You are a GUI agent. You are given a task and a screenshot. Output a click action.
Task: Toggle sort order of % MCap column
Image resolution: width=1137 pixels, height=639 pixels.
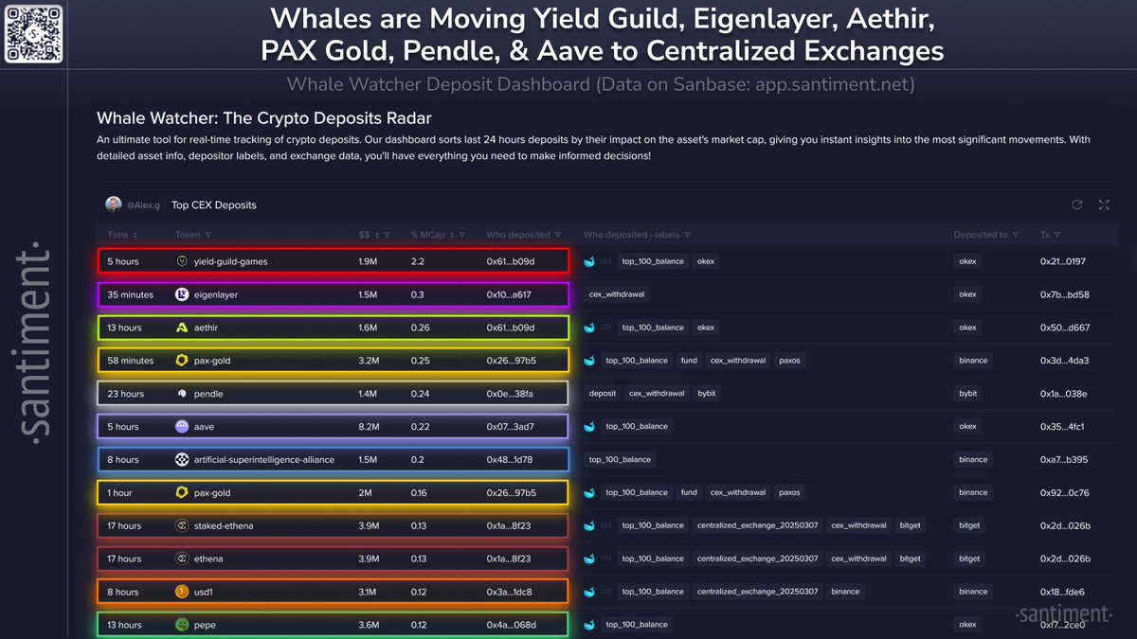[453, 235]
